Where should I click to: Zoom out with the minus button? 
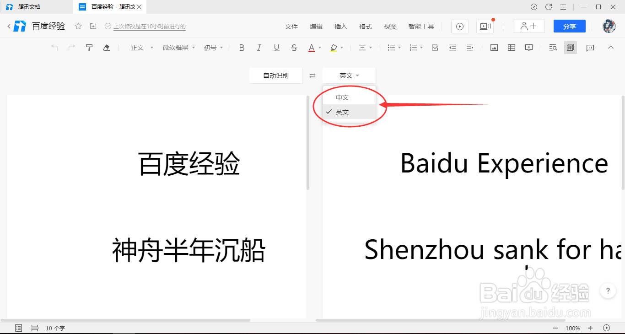tap(555, 328)
